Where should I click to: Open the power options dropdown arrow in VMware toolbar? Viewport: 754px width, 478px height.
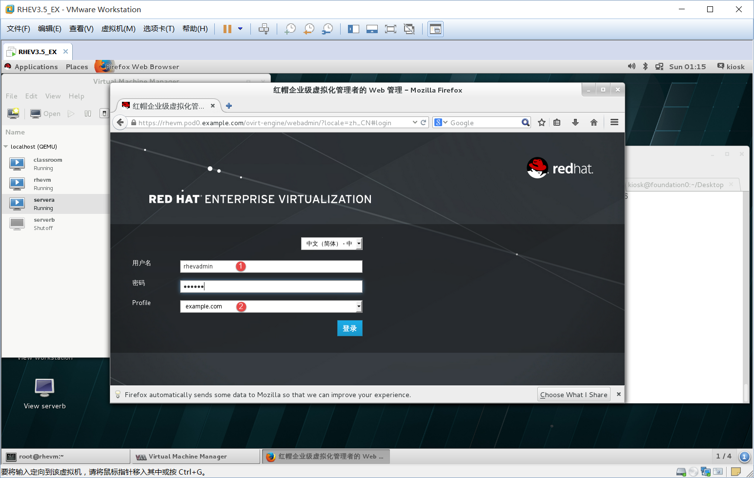pyautogui.click(x=240, y=29)
